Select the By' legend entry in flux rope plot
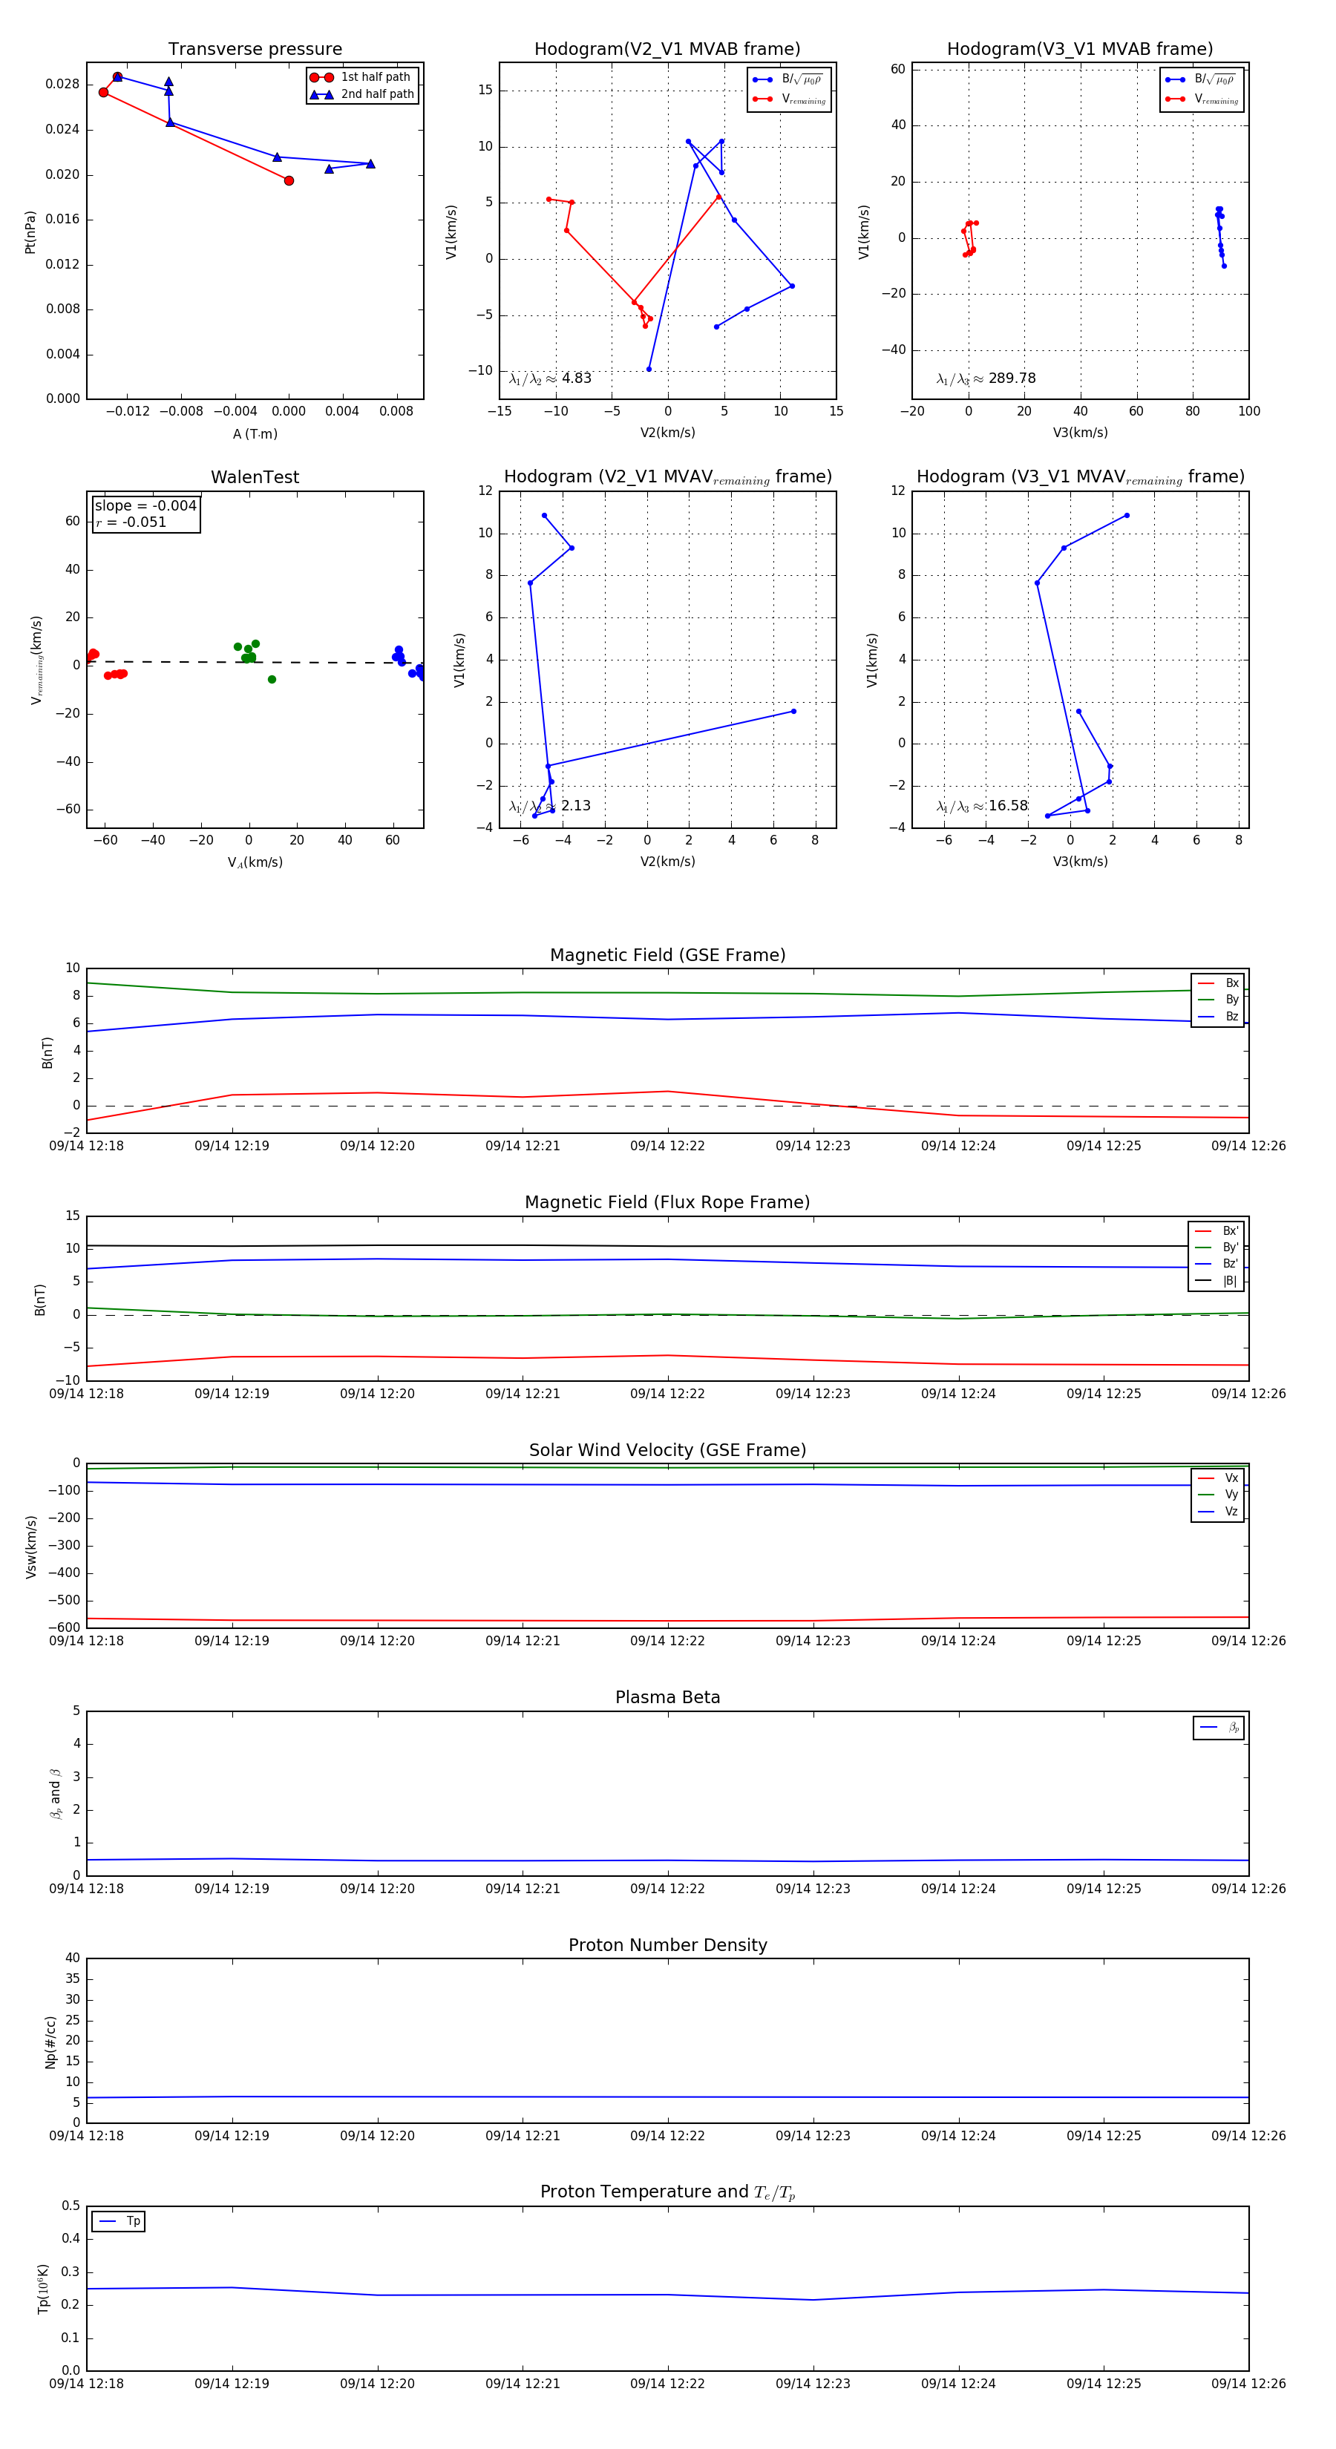 [x=1217, y=1248]
